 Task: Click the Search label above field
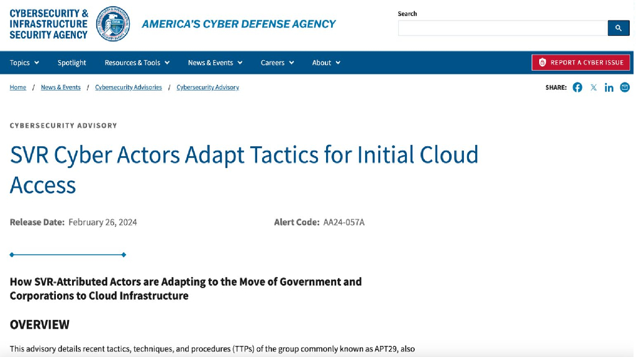coord(407,14)
